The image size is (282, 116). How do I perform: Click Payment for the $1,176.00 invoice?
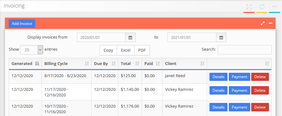point(239,107)
